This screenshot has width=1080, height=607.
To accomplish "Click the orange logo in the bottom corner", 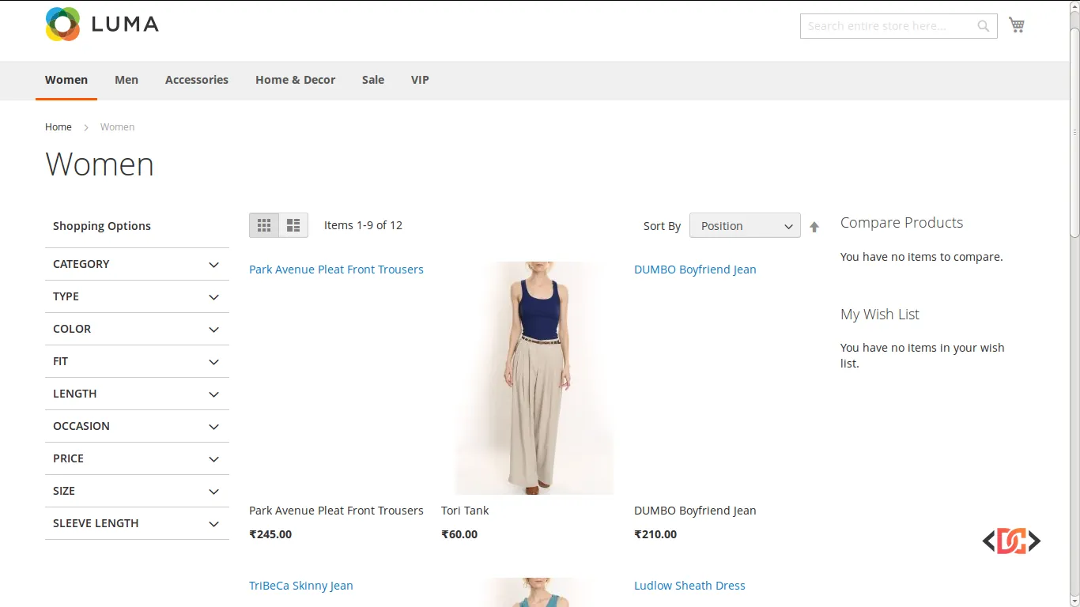I will [x=1010, y=541].
